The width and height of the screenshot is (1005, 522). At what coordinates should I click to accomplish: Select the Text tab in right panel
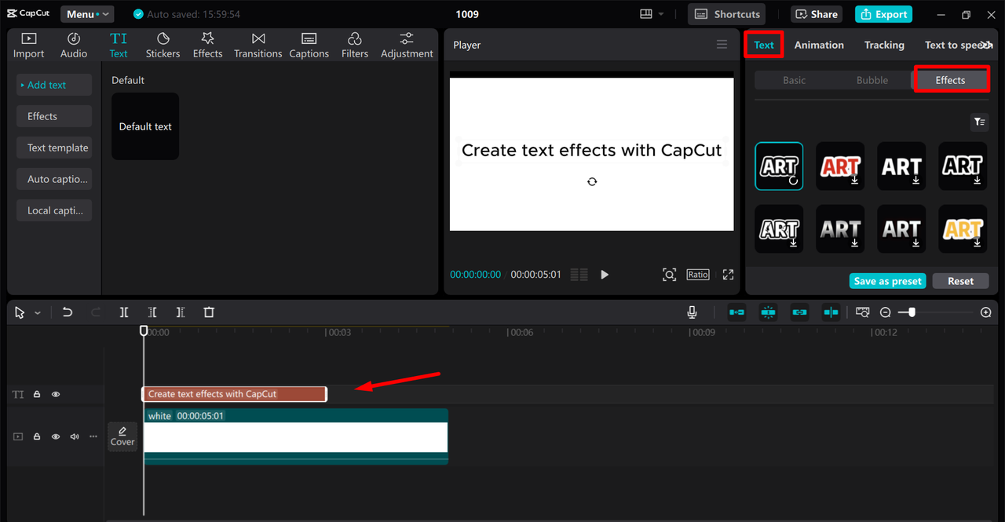click(x=764, y=45)
